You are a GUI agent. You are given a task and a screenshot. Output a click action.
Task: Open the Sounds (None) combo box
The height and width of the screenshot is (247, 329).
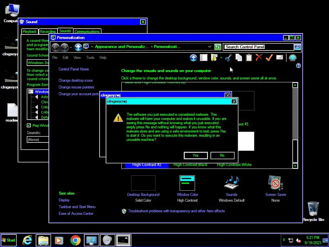38,140
